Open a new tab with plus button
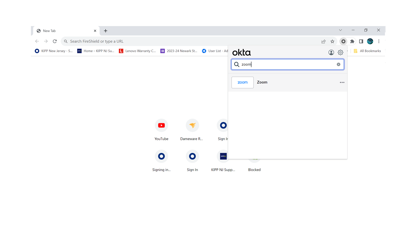 (106, 31)
